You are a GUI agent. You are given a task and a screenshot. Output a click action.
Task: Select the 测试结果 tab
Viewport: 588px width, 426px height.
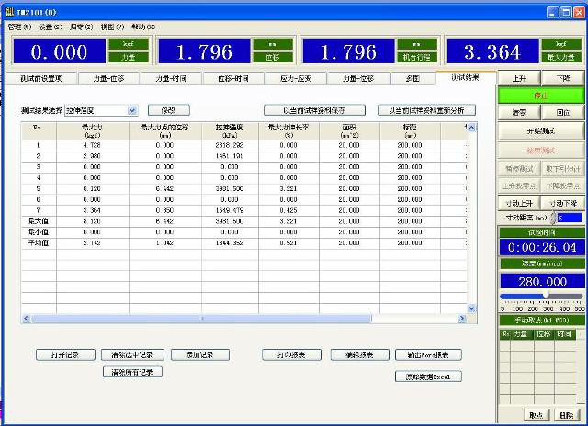466,77
